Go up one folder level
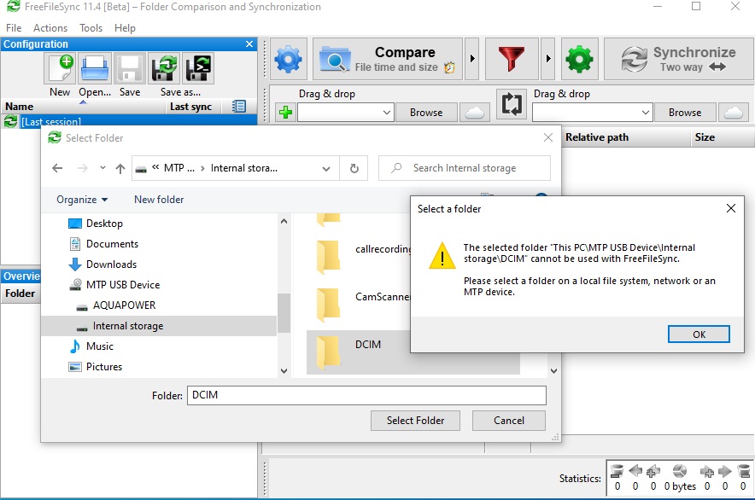The height and width of the screenshot is (500, 755). [120, 168]
